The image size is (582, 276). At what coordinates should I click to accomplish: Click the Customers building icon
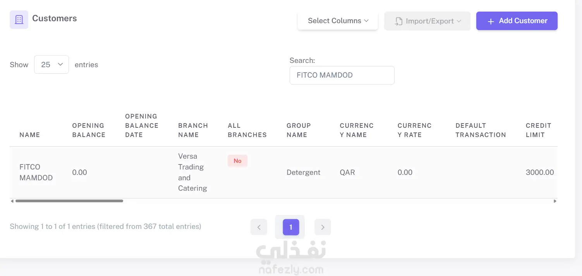[19, 20]
